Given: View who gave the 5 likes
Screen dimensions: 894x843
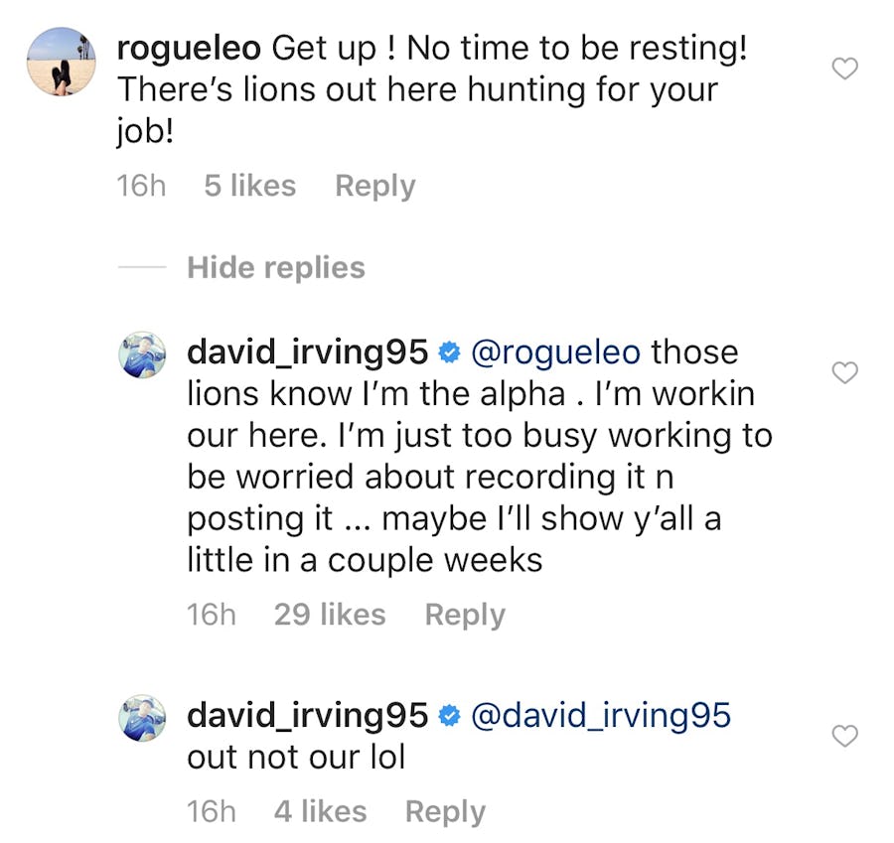Looking at the screenshot, I should (249, 186).
